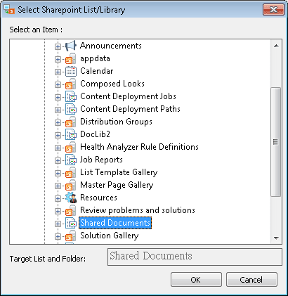Image resolution: width=288 pixels, height=296 pixels.
Task: Expand the Resources node
Action: 58,198
